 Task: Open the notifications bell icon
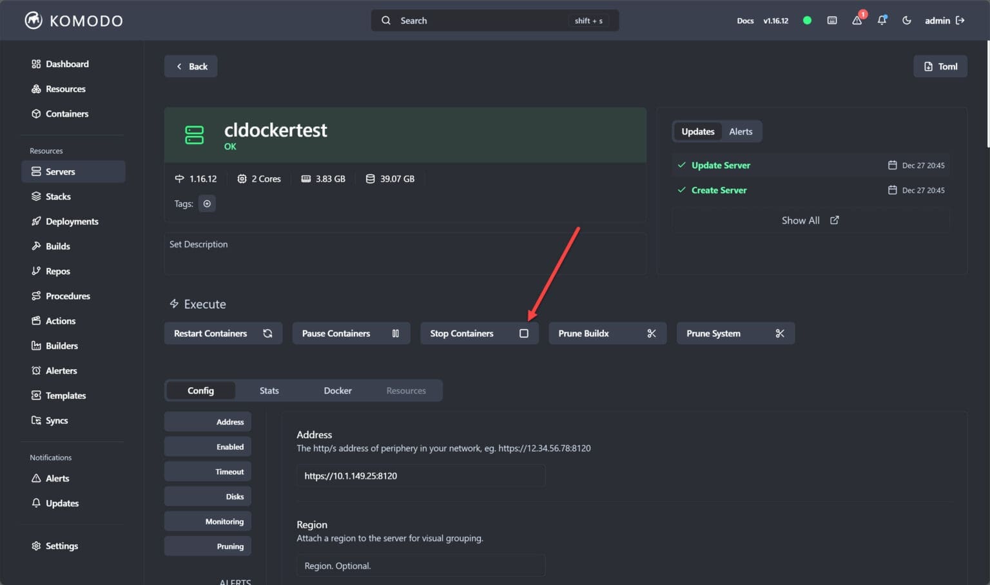pos(882,21)
